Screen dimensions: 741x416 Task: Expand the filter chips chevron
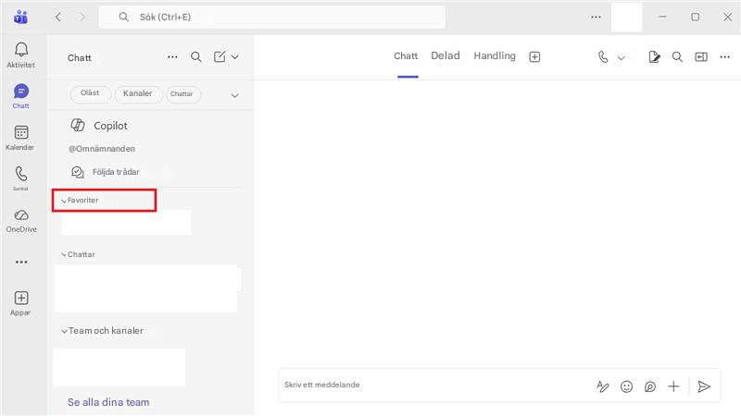click(234, 95)
